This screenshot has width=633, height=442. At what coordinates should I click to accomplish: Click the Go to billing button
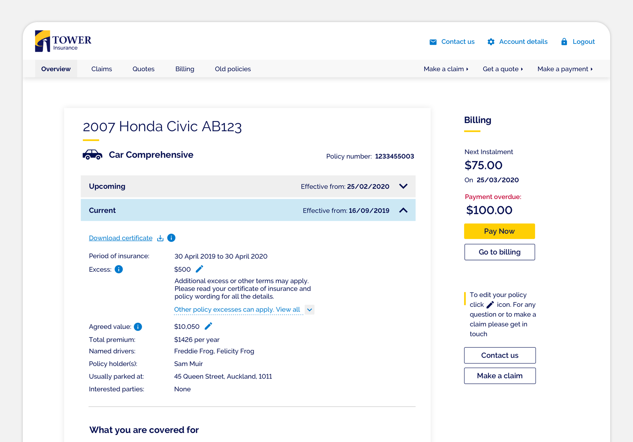tap(499, 252)
